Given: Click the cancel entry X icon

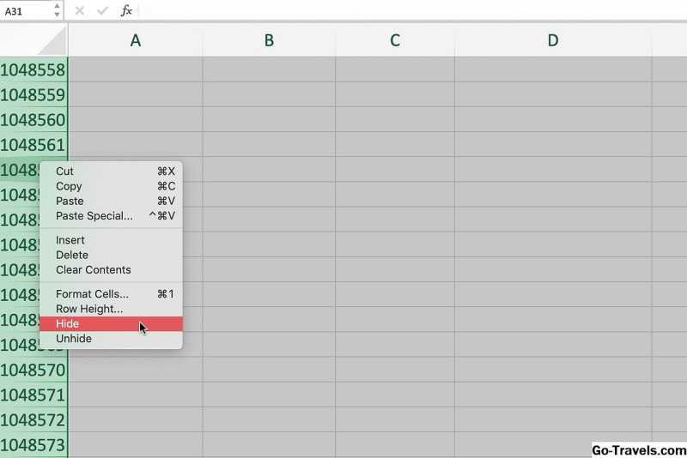Looking at the screenshot, I should coord(80,10).
